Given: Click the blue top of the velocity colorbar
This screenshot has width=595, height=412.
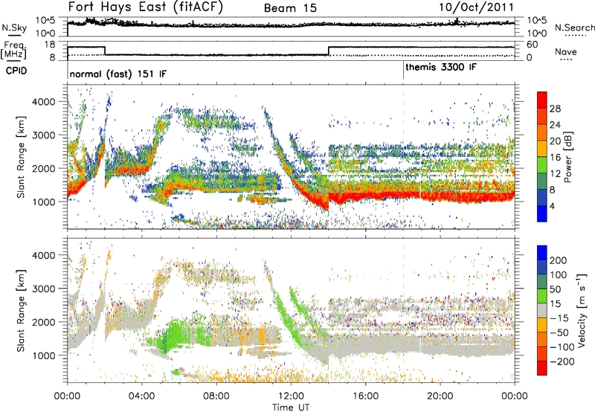Looking at the screenshot, I should pos(542,252).
